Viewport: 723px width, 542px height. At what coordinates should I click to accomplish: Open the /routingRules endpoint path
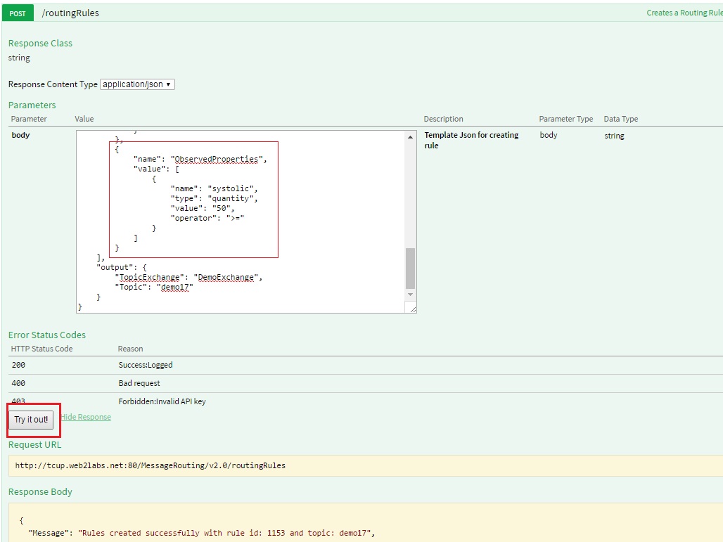(70, 13)
